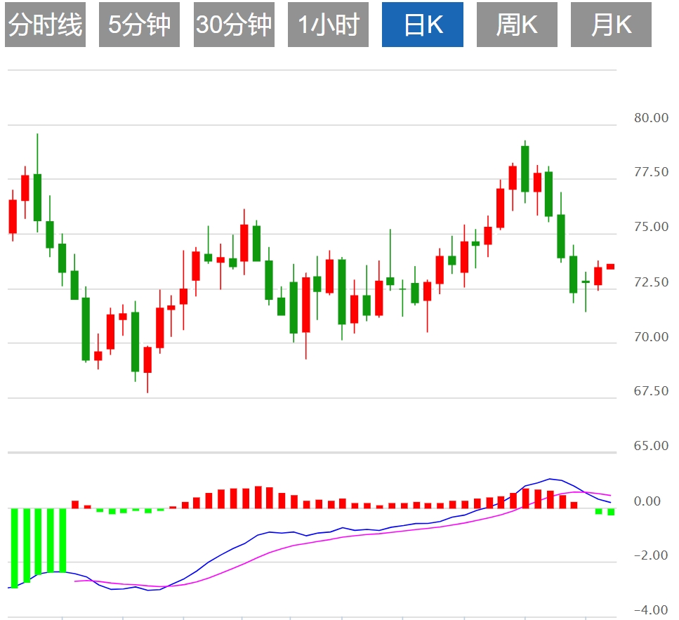Click the 65.00 price axis label
This screenshot has width=679, height=620.
click(x=651, y=446)
